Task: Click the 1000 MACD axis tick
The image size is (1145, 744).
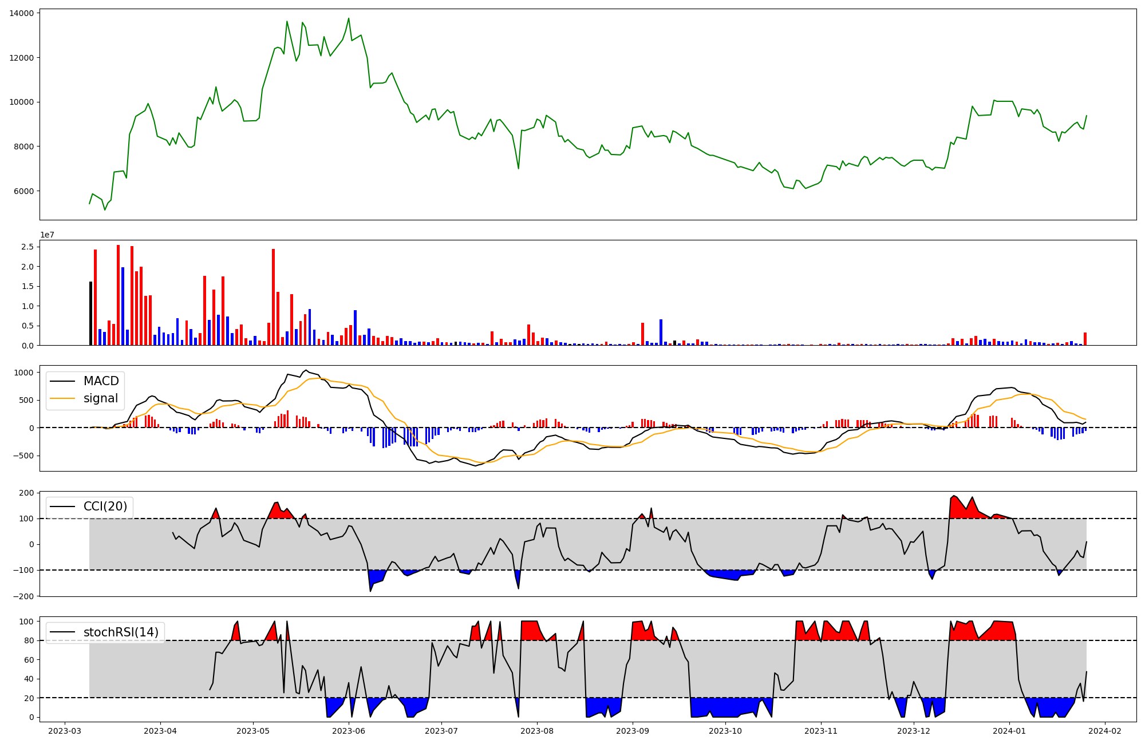Action: click(23, 373)
